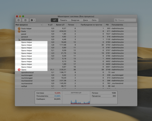
Task: Select Opera Helper with PID 4444
Action: (76, 59)
